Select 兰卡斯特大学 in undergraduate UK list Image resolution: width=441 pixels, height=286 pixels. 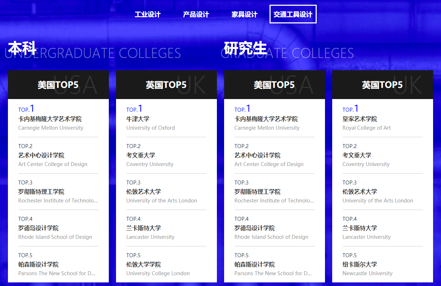pyautogui.click(x=144, y=228)
